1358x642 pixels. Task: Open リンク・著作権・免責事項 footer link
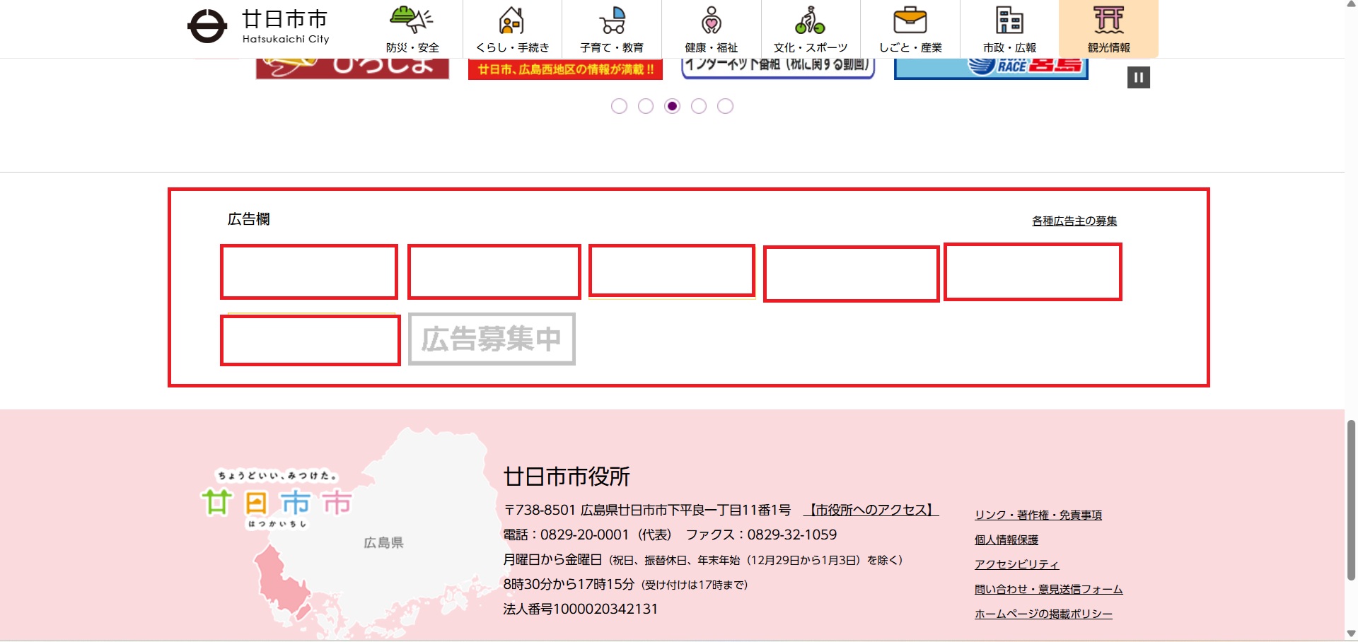pos(1038,515)
